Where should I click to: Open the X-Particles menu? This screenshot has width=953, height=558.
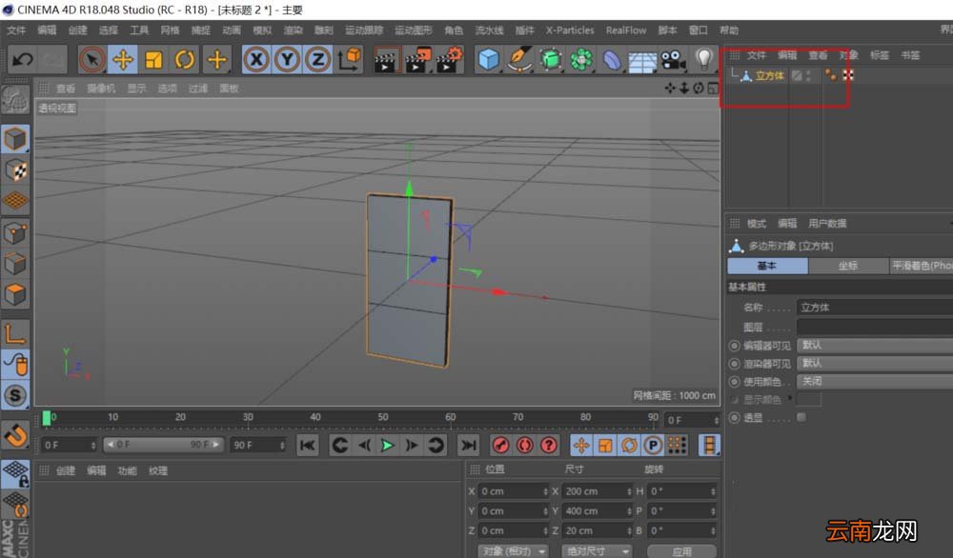click(x=570, y=30)
